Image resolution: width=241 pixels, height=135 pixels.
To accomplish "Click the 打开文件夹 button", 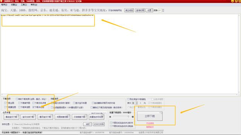I will point(99,124).
